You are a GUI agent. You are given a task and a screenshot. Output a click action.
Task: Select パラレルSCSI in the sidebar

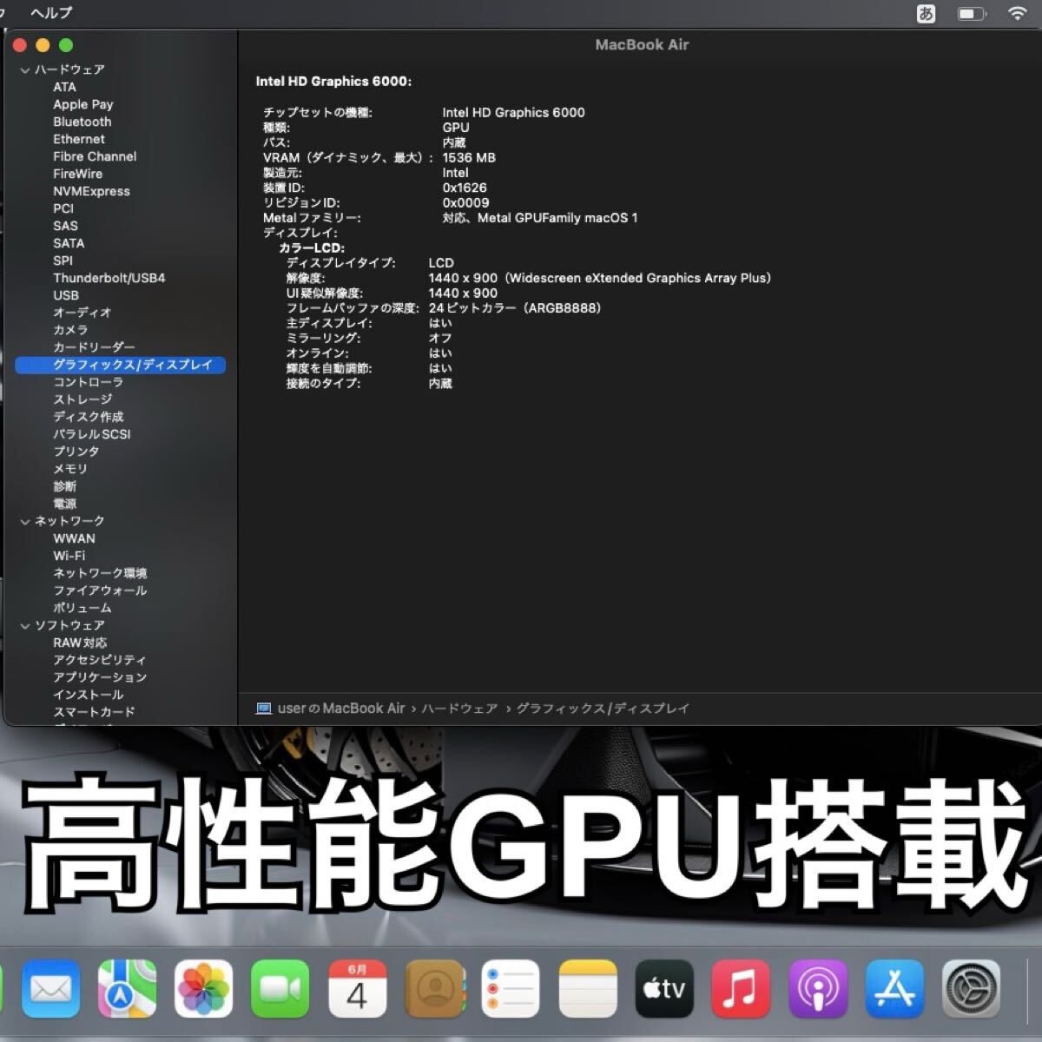(x=92, y=434)
